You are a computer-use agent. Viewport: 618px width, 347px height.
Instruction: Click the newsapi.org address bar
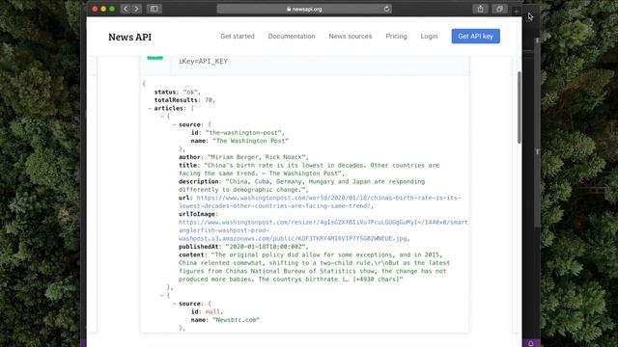point(304,9)
